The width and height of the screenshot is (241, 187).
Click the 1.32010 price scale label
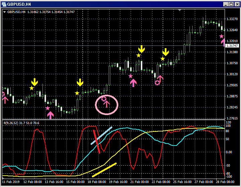[232, 41]
